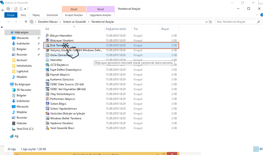Switch to Görünüm ribbon tab
Screen dimensions: 263x155
[52, 15]
